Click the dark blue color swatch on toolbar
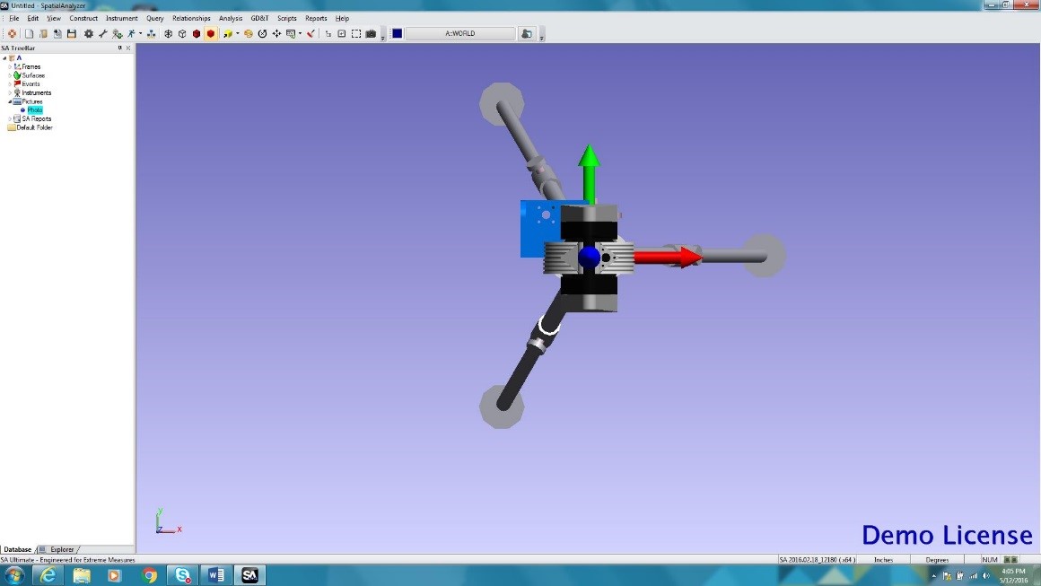The width and height of the screenshot is (1041, 586). point(397,33)
